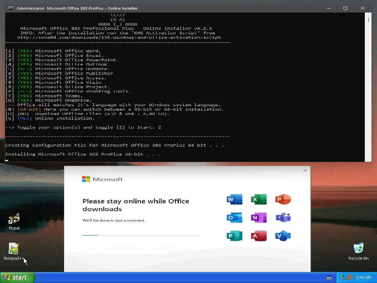Close the Office download dialog
The height and width of the screenshot is (283, 377).
(305, 170)
